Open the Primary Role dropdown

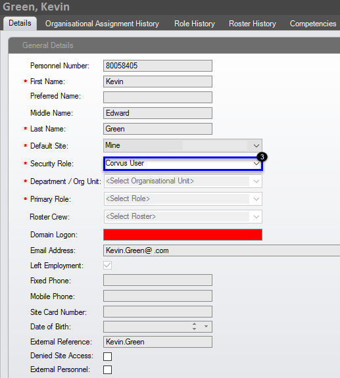pyautogui.click(x=256, y=199)
